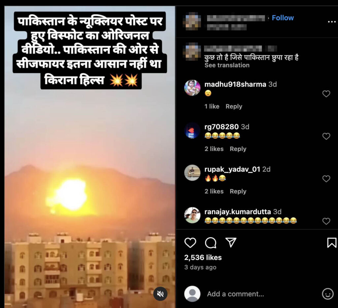338x308 pixels.
Task: View the 2,536 likes list
Action: 203,258
